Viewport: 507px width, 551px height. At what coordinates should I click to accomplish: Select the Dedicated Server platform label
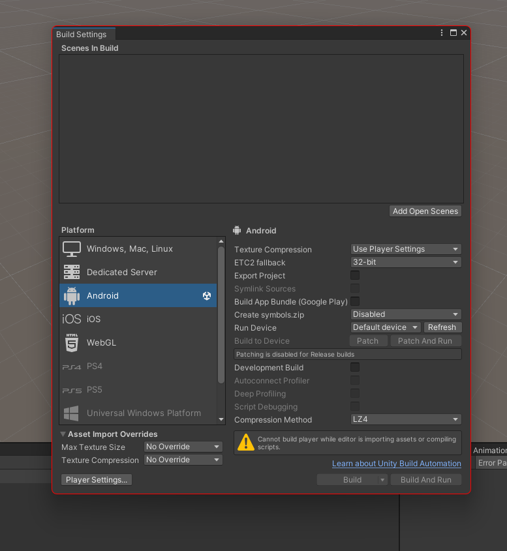pyautogui.click(x=121, y=273)
